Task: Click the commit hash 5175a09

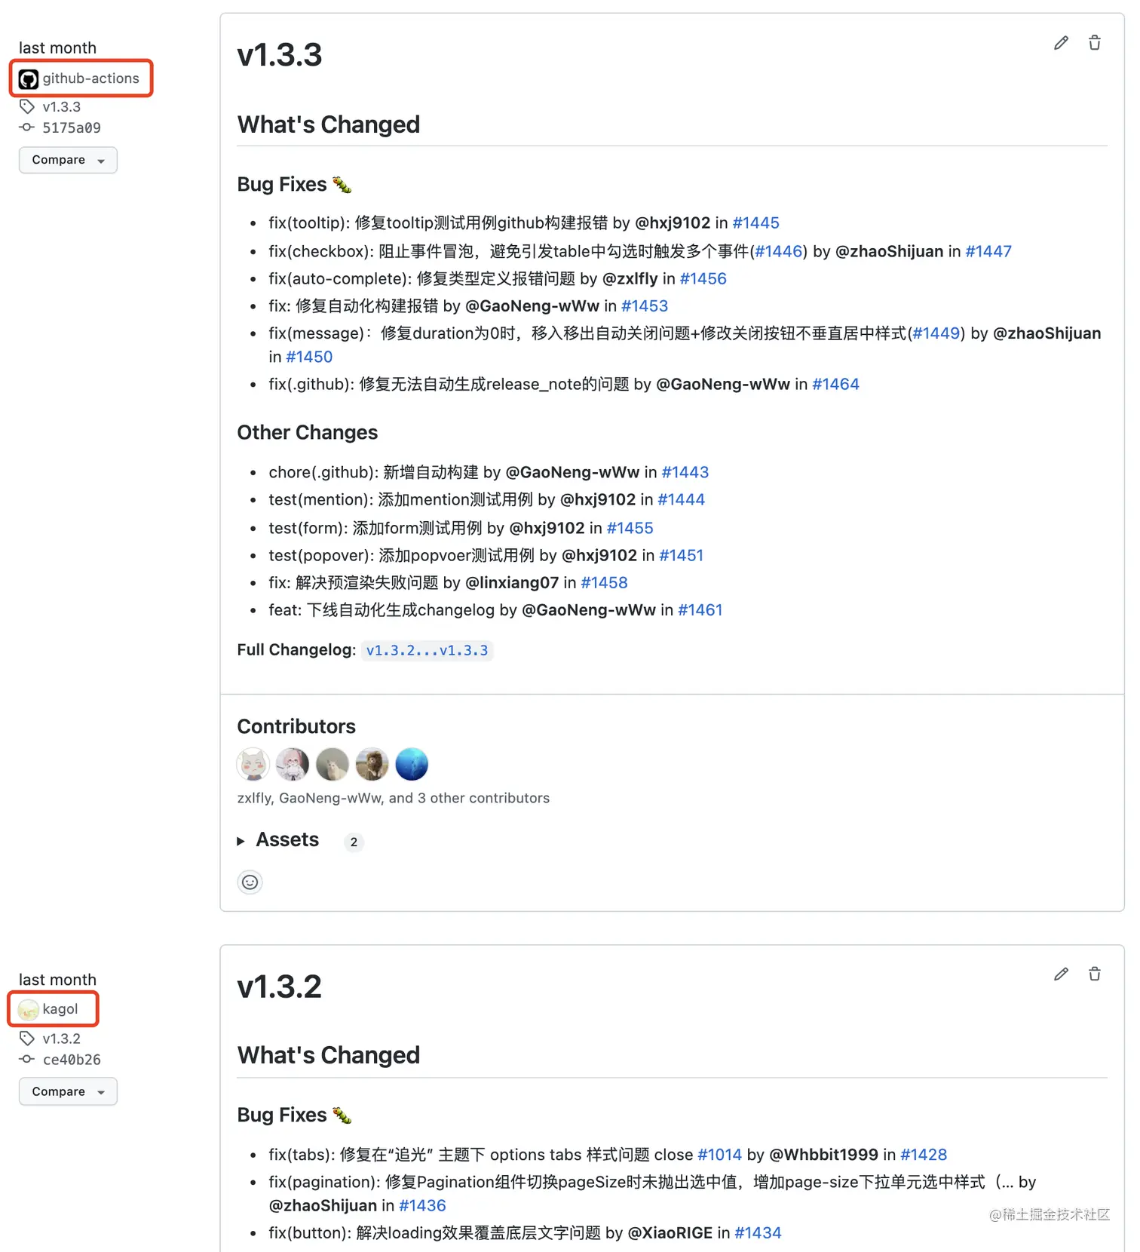Action: coord(71,127)
